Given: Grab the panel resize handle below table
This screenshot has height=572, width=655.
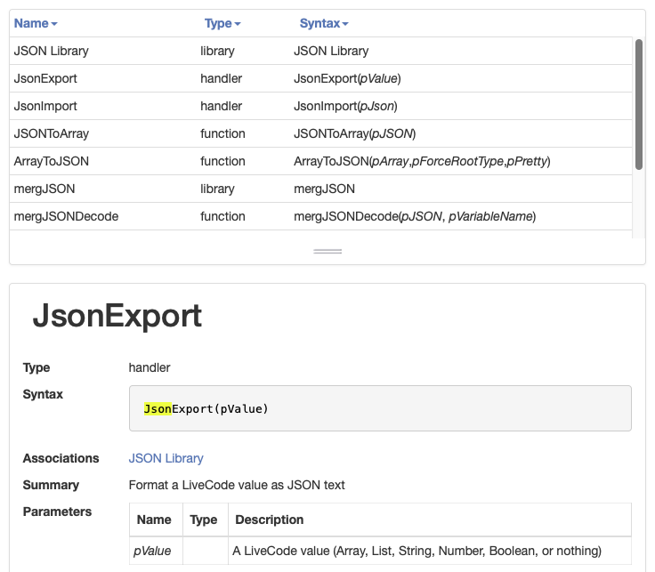Looking at the screenshot, I should click(327, 252).
